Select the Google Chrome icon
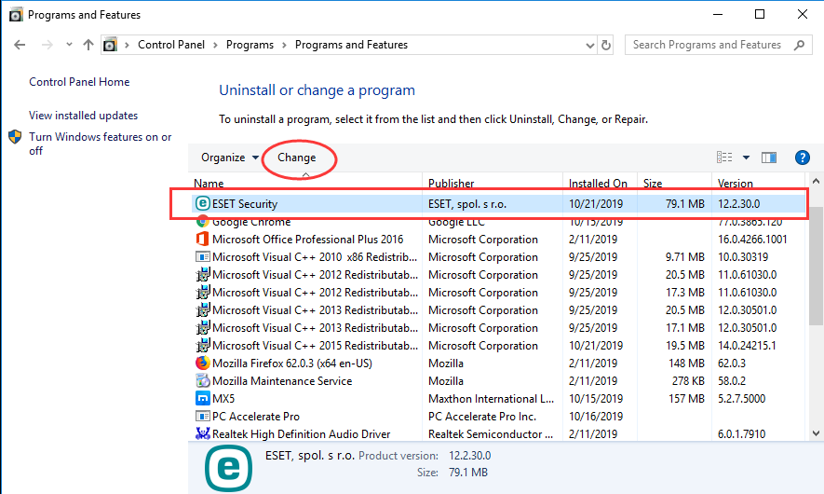 click(202, 222)
